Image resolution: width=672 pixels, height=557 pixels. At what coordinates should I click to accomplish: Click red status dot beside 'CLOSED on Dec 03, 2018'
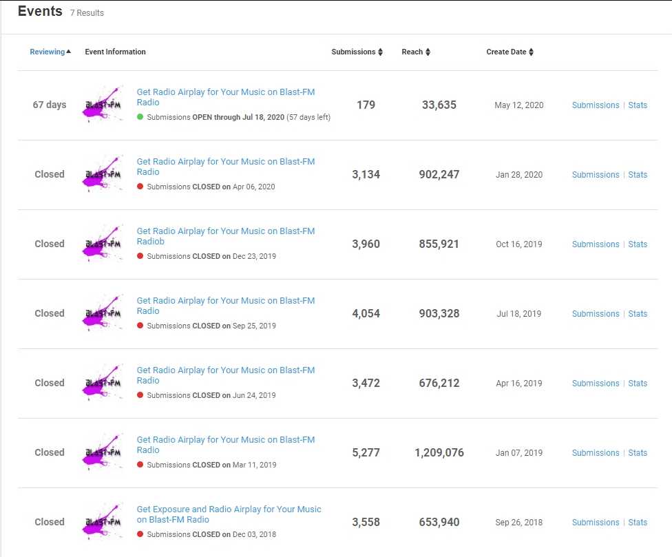click(140, 534)
